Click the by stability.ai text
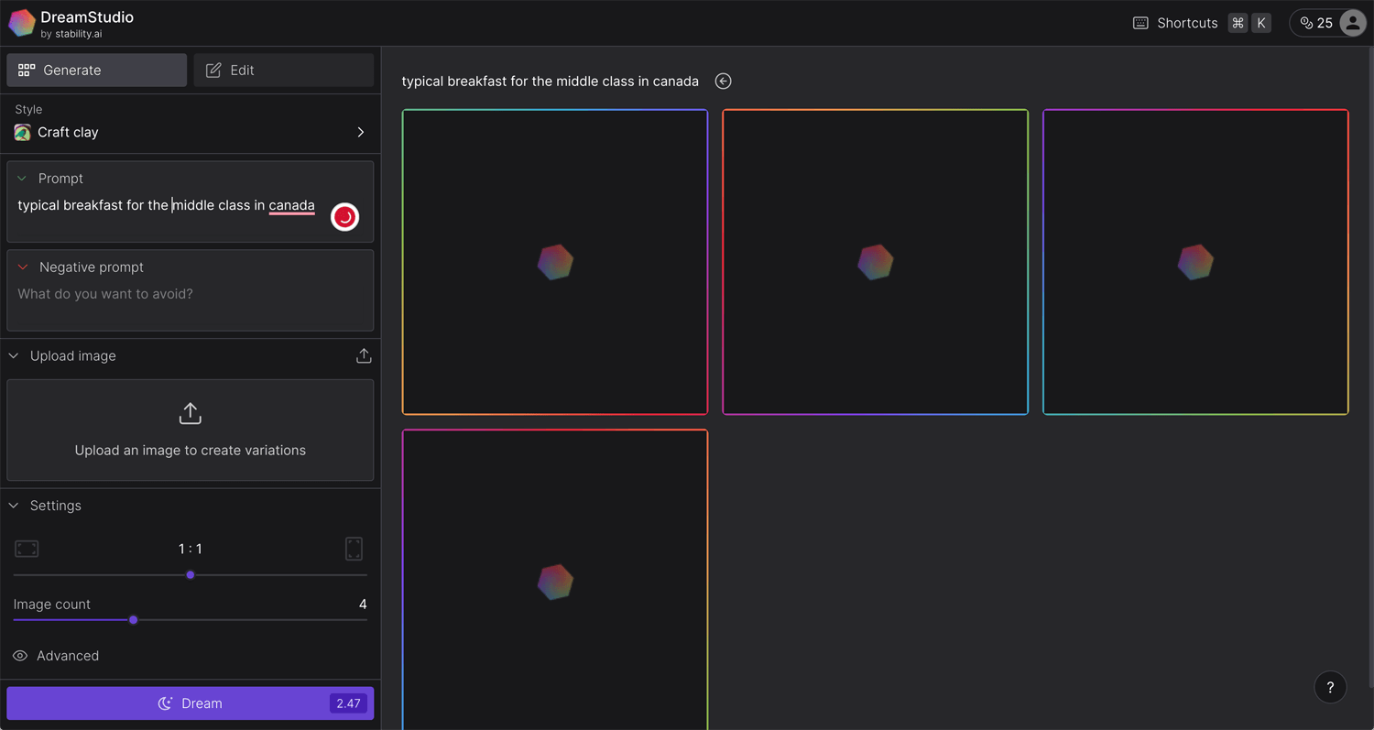The width and height of the screenshot is (1374, 730). (71, 35)
